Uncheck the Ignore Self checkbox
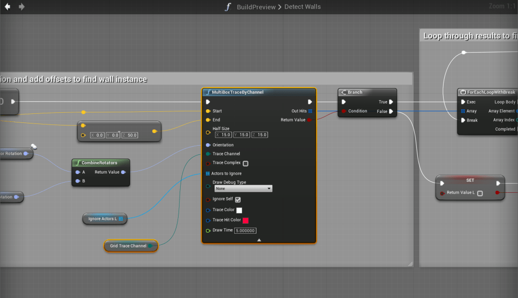This screenshot has height=298, width=518. point(238,199)
